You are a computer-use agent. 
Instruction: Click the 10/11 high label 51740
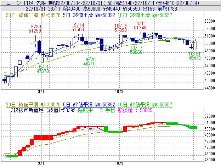[x=140, y=27]
